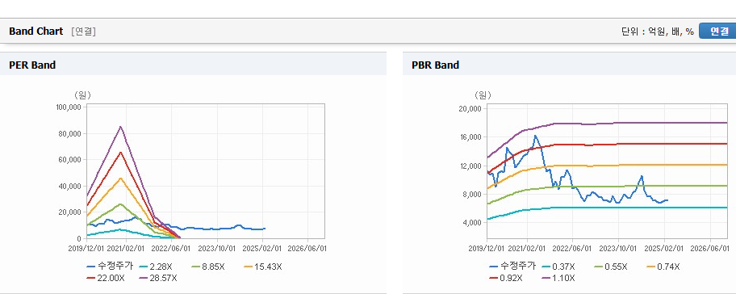736x294 pixels.
Task: Click the 2023/10/01 date label in PER chart
Action: 217,248
